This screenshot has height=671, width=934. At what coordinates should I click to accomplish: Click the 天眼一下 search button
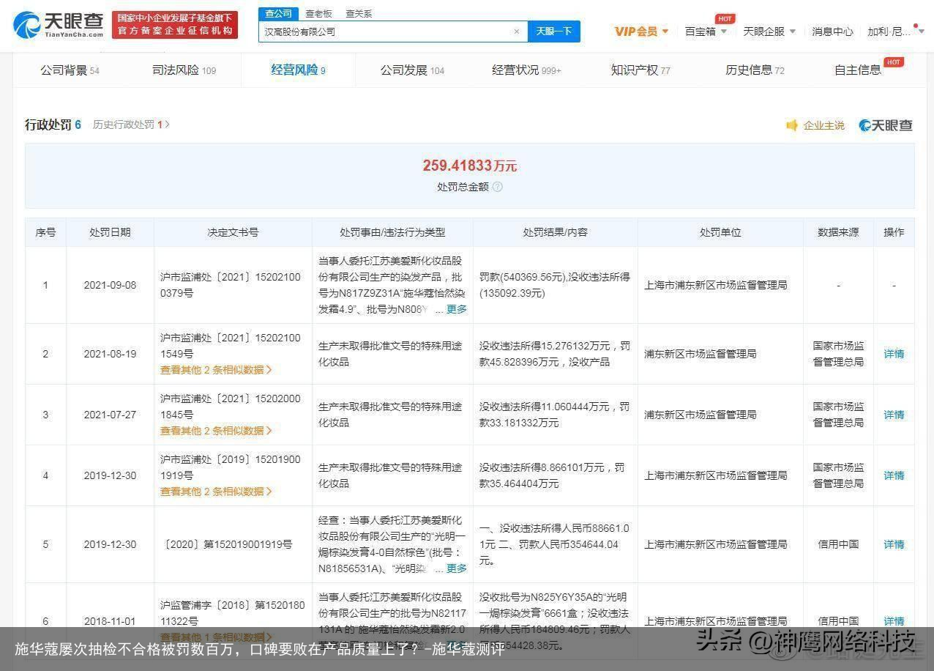[553, 31]
